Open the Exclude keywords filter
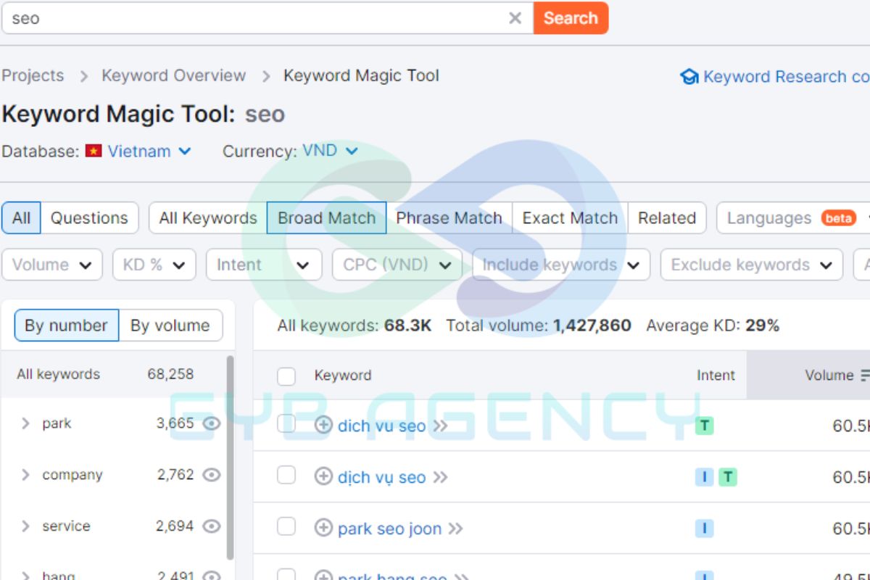 pyautogui.click(x=752, y=265)
